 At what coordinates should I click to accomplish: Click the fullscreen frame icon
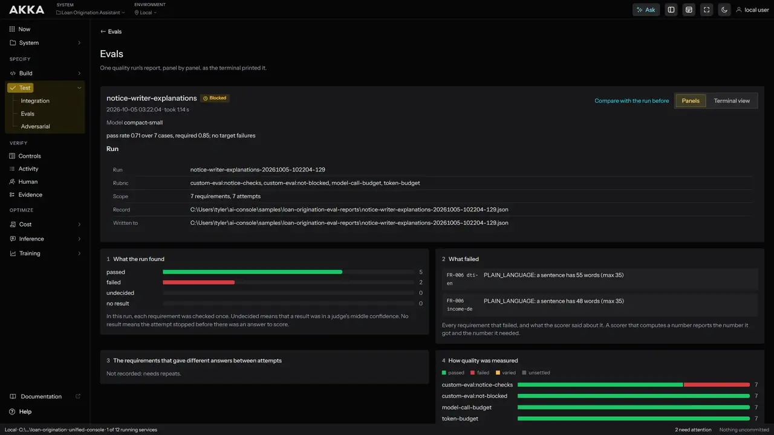706,10
